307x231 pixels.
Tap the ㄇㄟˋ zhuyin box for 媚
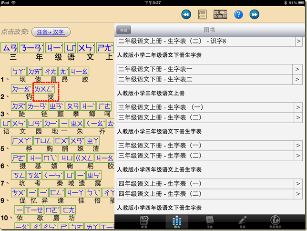[51, 158]
